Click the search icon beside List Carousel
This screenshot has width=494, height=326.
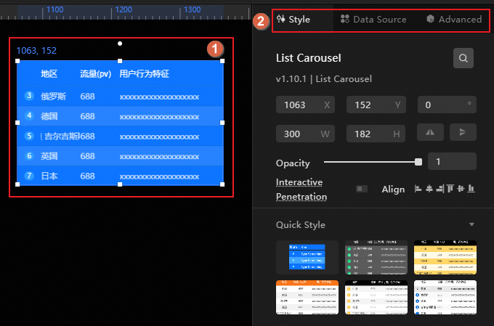(463, 58)
